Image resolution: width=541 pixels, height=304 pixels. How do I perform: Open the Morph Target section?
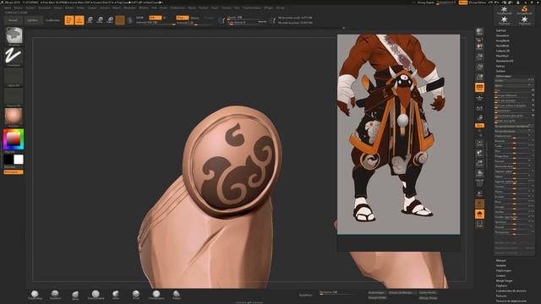[x=505, y=280]
